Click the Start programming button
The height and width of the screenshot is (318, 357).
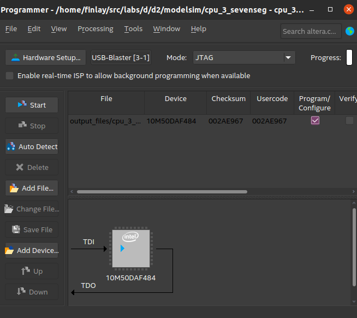pyautogui.click(x=32, y=105)
